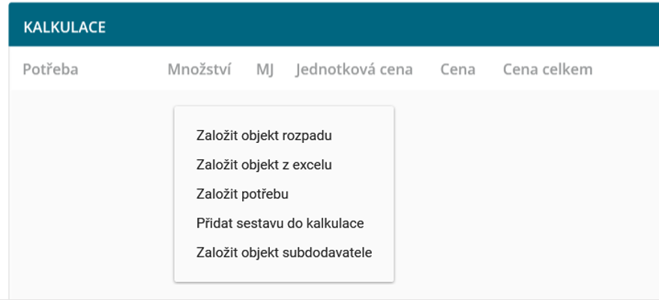The image size is (659, 300).
Task: Add a new need using the context menu
Action: [x=242, y=194]
